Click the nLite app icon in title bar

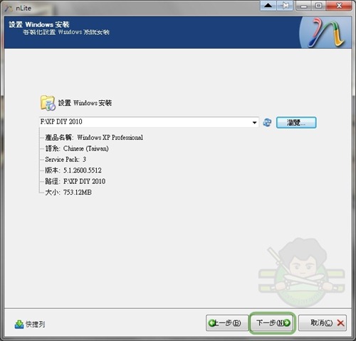click(x=9, y=9)
